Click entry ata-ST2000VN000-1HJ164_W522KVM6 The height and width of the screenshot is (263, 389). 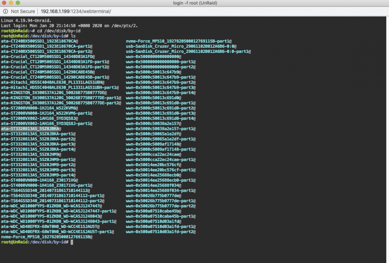coord(39,108)
